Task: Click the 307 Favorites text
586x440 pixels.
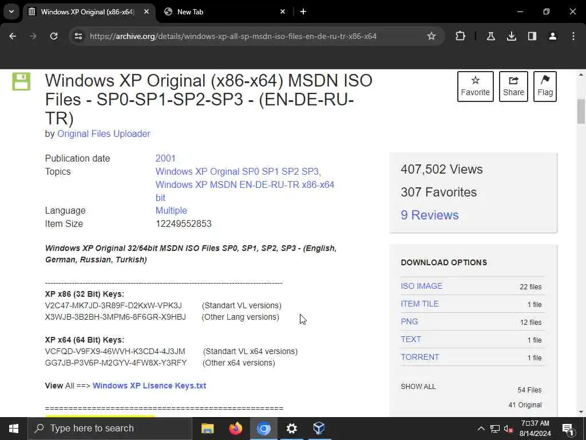Action: pos(438,192)
